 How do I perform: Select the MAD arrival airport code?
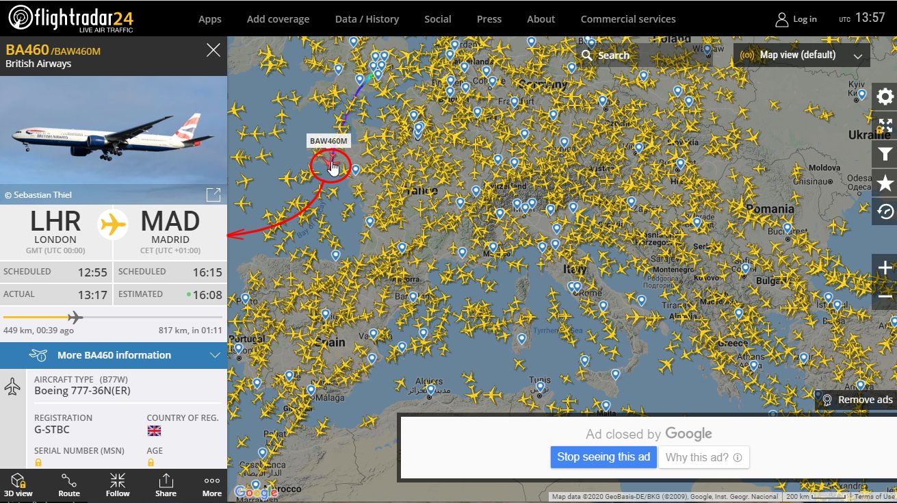[170, 222]
